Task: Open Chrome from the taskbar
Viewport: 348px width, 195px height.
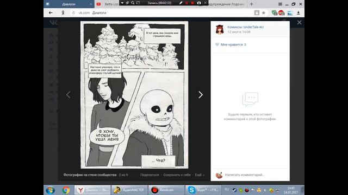Action: (66, 190)
